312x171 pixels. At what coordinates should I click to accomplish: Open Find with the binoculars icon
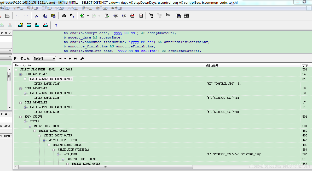(64, 16)
